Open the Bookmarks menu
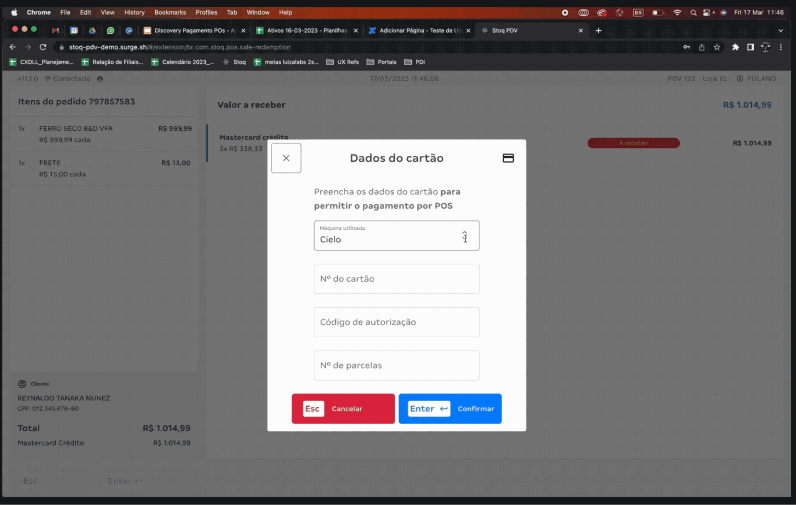Image resolution: width=796 pixels, height=505 pixels. (170, 12)
